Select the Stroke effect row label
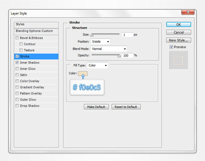The image size is (205, 161). pos(25,57)
